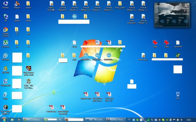The width and height of the screenshot is (196, 122).
Task: Launch the QIP 2005 shortcut
Action: [x=5, y=70]
